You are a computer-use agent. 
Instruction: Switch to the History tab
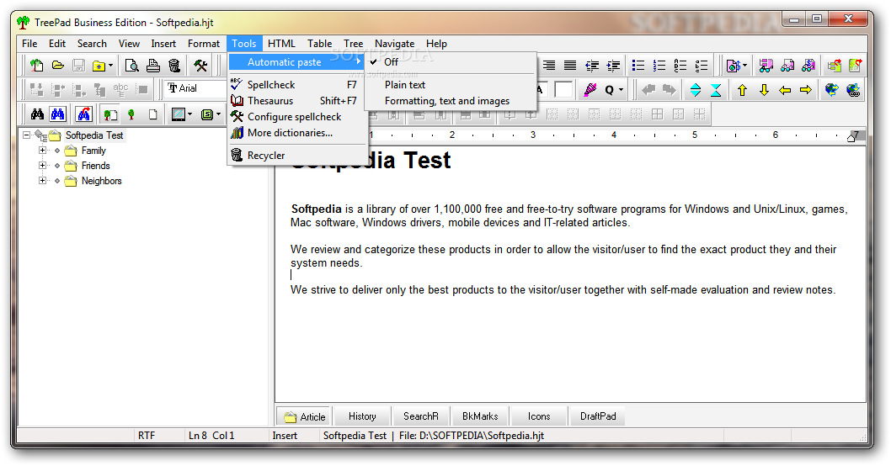tap(362, 416)
